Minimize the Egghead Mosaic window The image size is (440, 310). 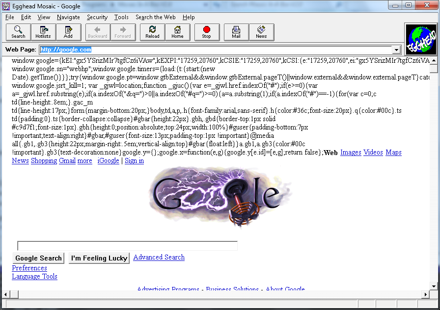tap(395, 5)
